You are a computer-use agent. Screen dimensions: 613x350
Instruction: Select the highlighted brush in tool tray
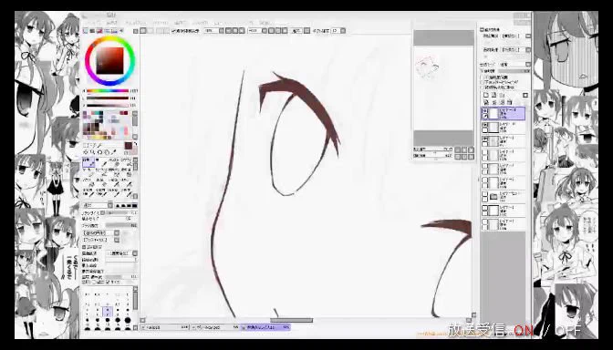click(x=88, y=162)
